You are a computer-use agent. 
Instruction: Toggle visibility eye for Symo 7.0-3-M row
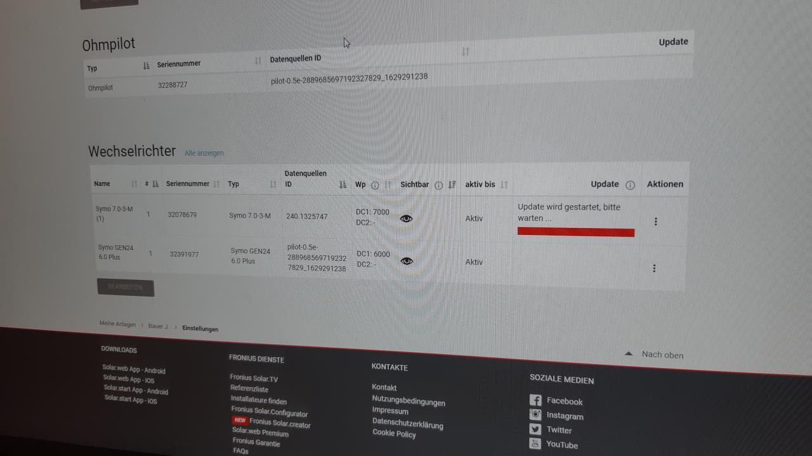[x=407, y=218]
